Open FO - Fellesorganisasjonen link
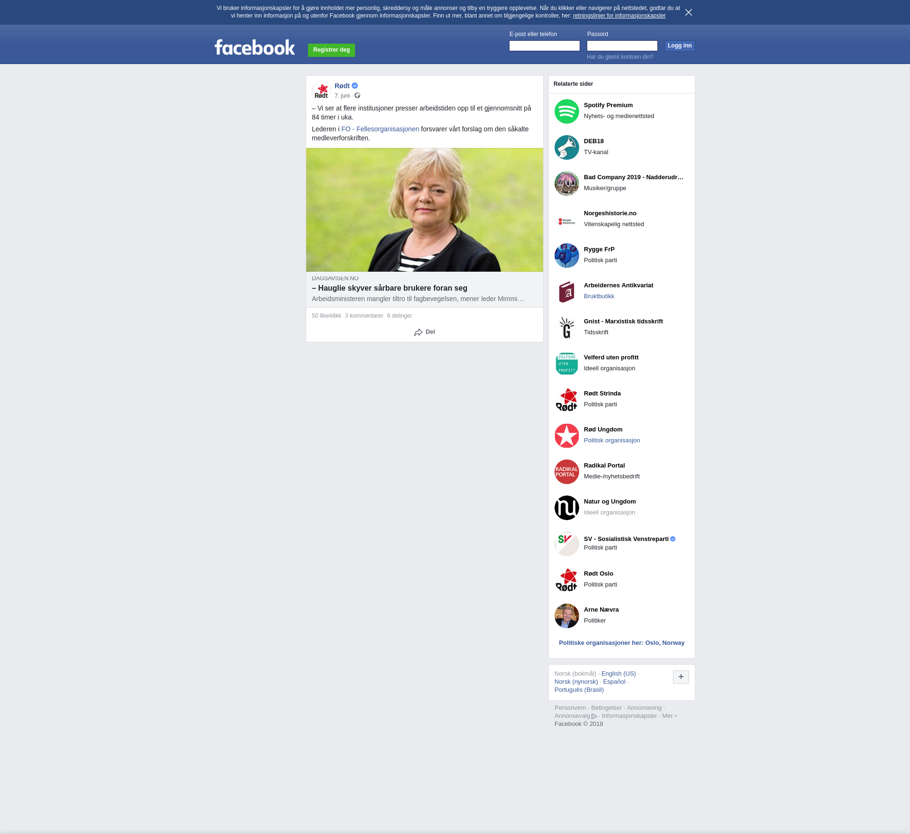 coord(380,129)
